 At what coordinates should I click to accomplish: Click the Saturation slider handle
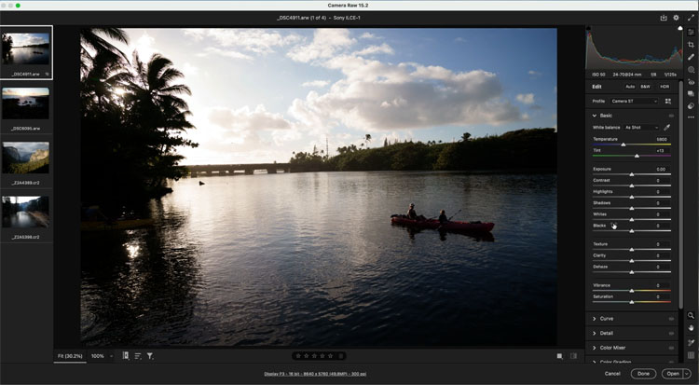coord(632,302)
